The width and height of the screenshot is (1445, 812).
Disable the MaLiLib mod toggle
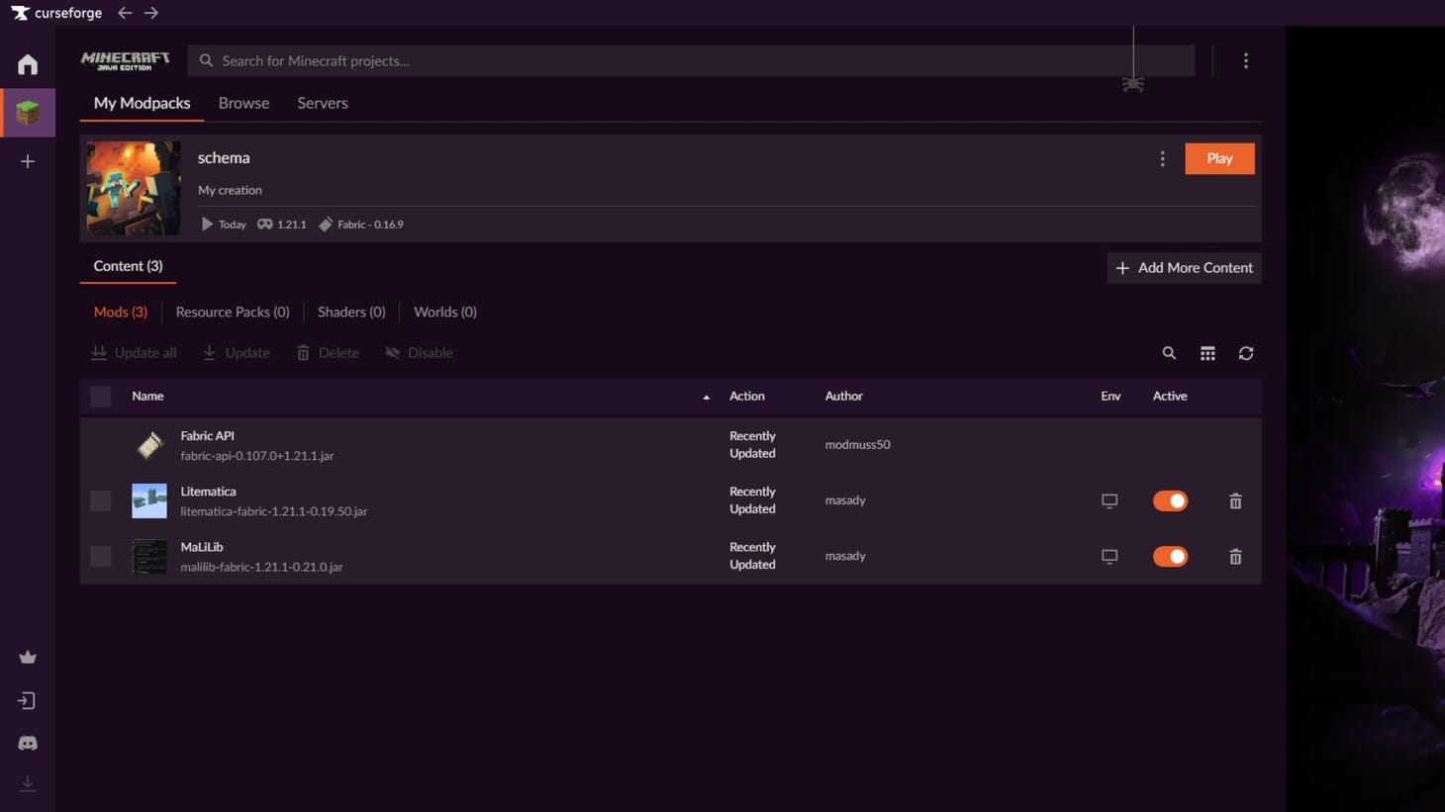1170,557
